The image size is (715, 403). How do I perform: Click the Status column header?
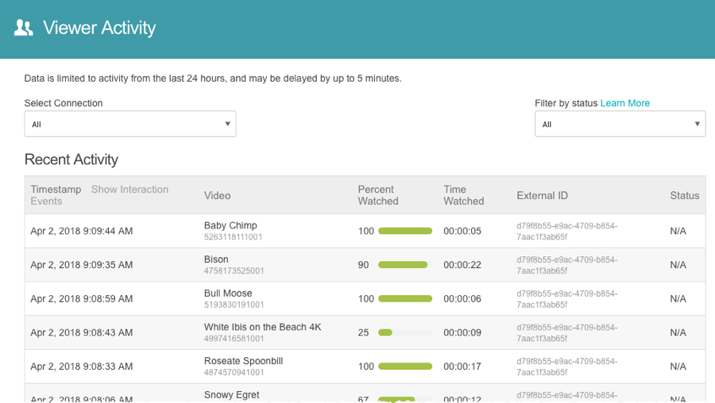tap(684, 195)
